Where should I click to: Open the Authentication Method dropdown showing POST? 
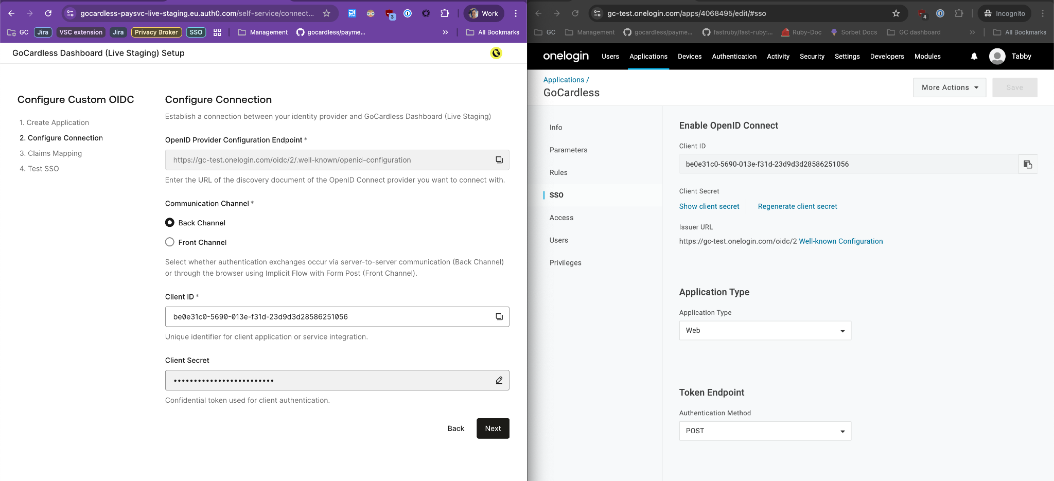(765, 431)
